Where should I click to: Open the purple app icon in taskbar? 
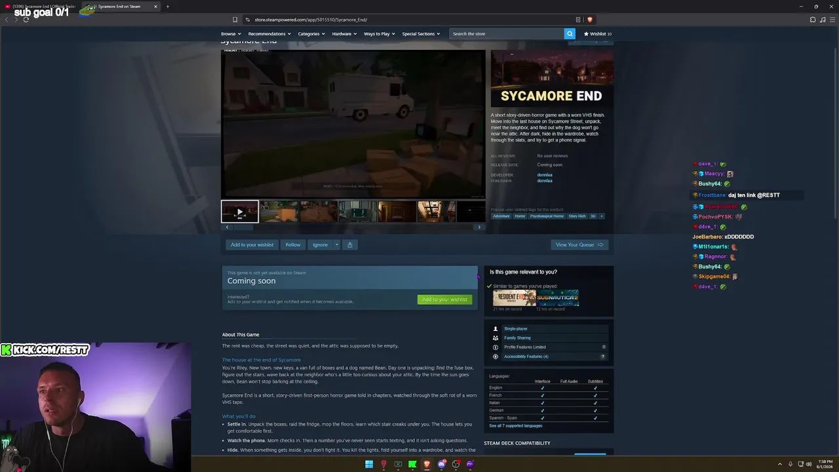[470, 464]
